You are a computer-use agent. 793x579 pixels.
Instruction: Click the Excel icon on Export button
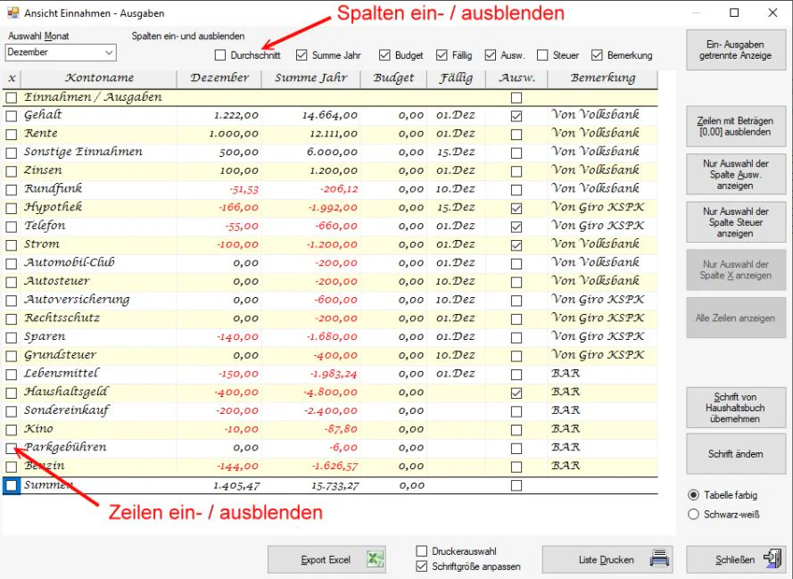click(375, 559)
